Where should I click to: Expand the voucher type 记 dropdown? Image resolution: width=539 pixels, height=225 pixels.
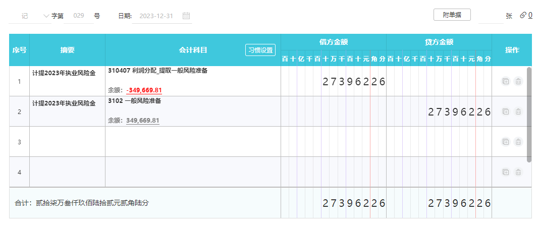(x=46, y=16)
